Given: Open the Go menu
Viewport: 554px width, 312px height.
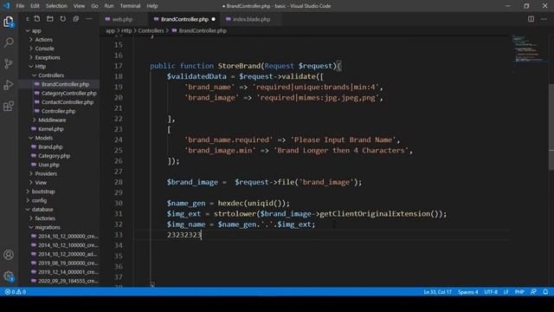Looking at the screenshot, I should tap(94, 6).
